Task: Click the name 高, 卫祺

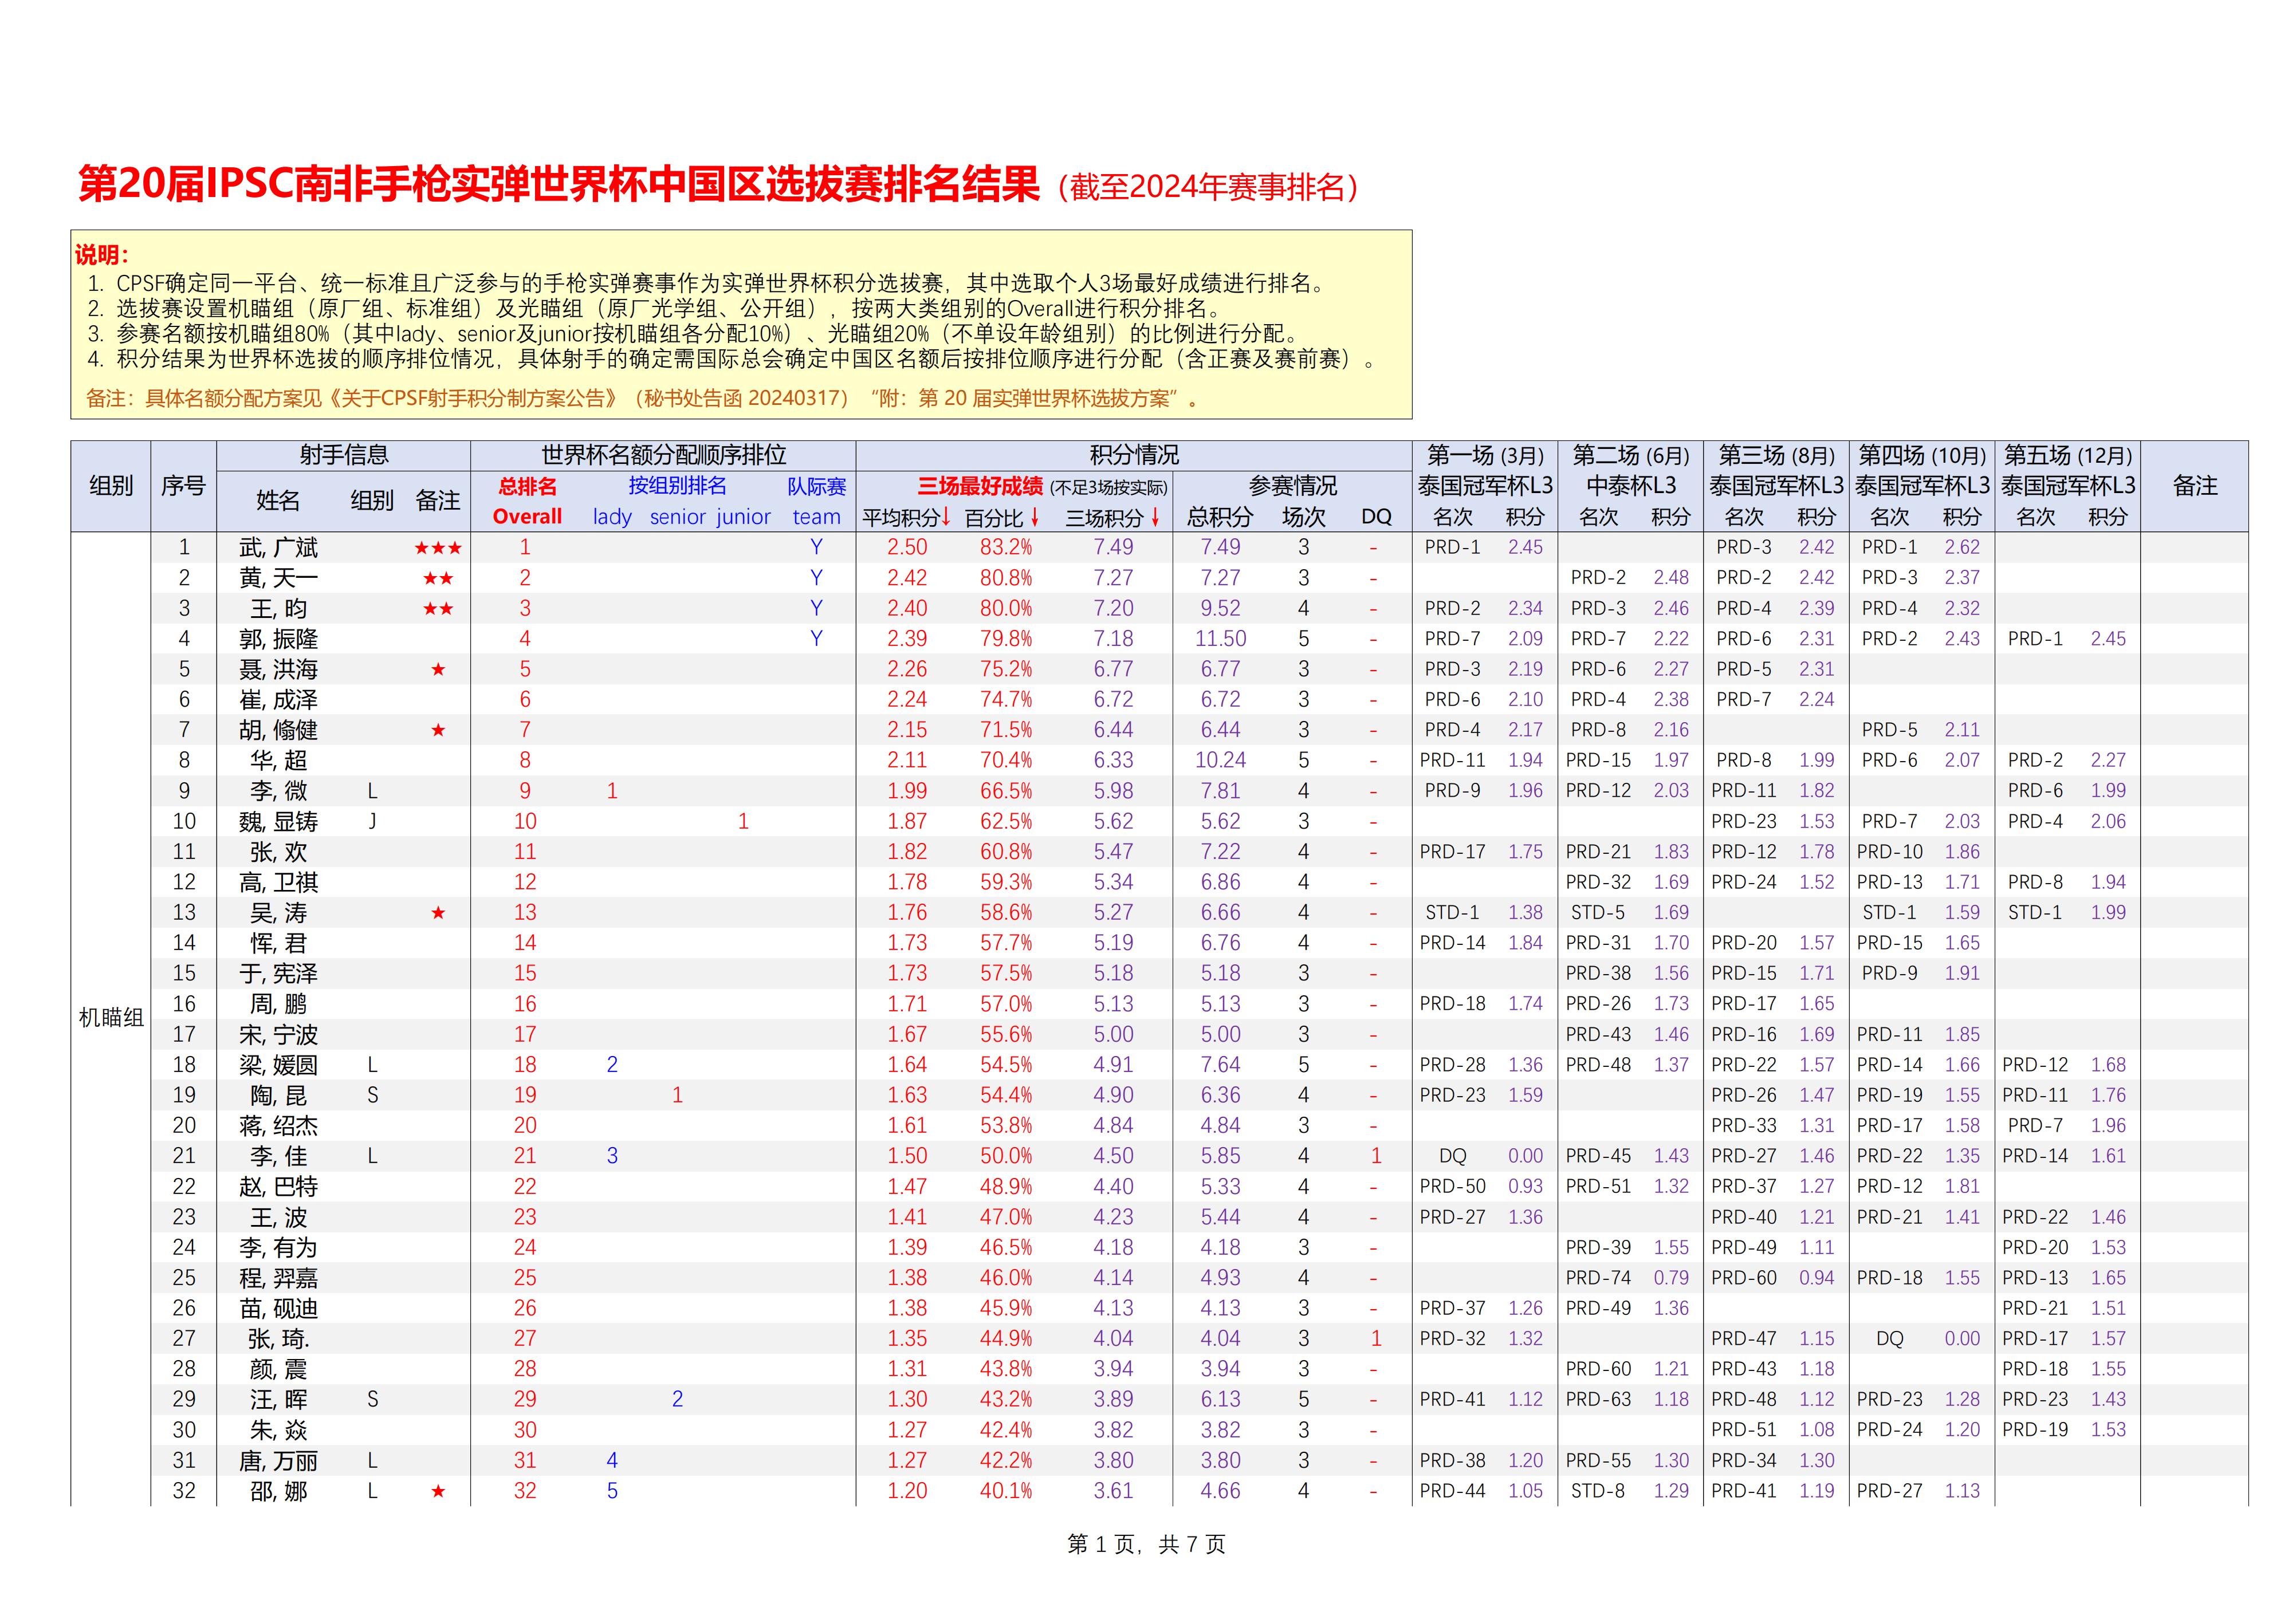Action: 278,883
